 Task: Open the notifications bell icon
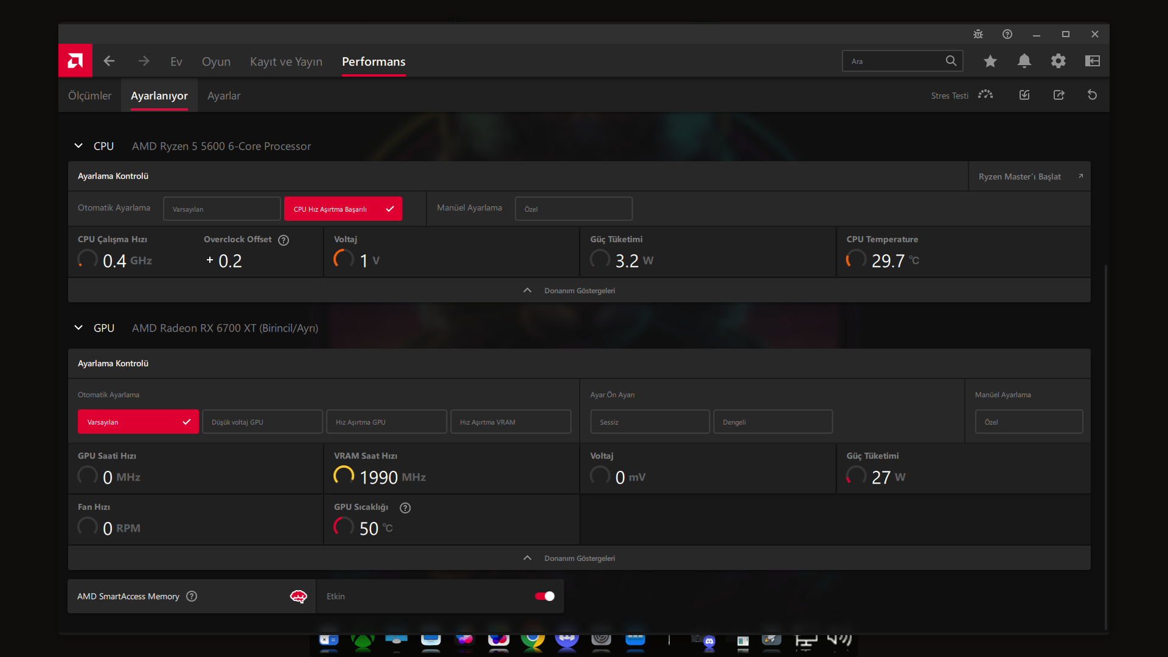(x=1024, y=61)
